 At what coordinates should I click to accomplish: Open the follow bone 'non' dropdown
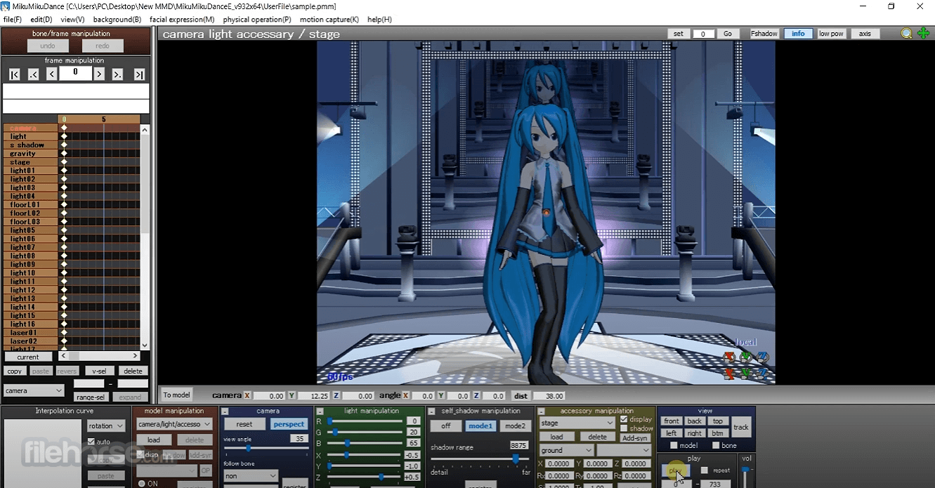click(x=251, y=476)
